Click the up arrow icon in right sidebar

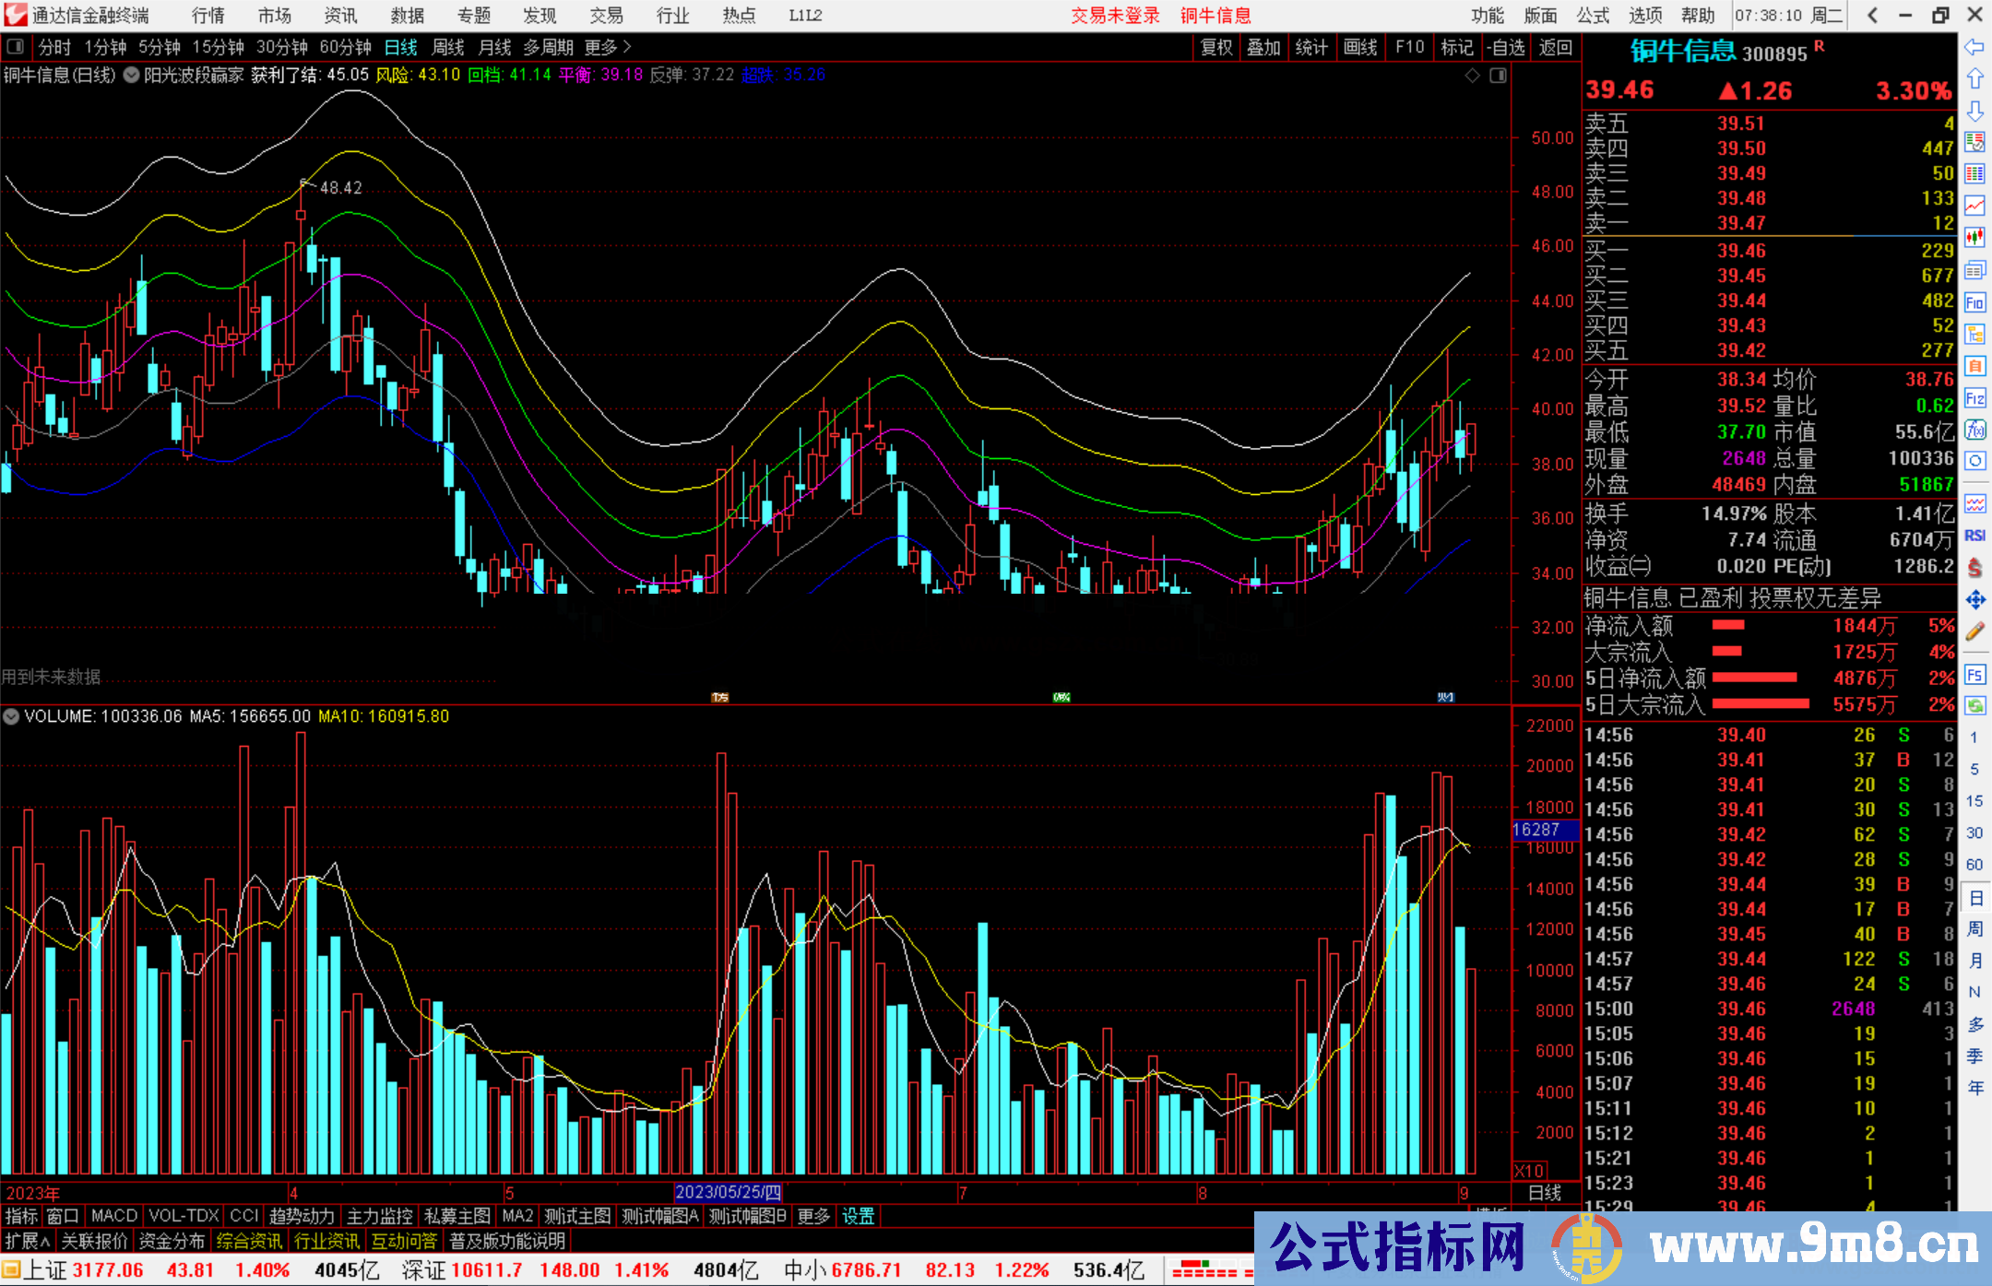[x=1974, y=78]
